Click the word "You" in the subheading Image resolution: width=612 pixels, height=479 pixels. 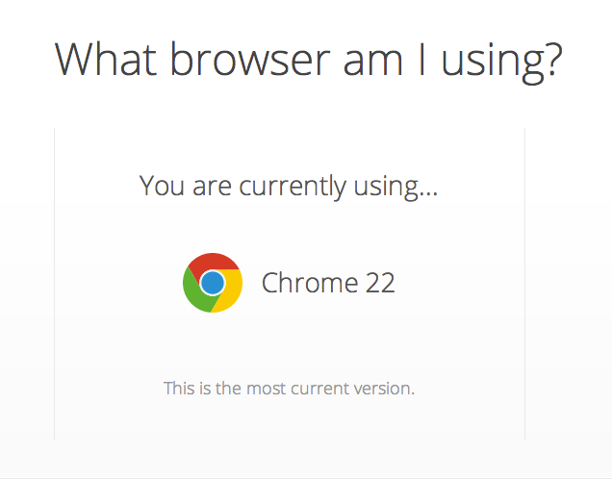(x=161, y=186)
